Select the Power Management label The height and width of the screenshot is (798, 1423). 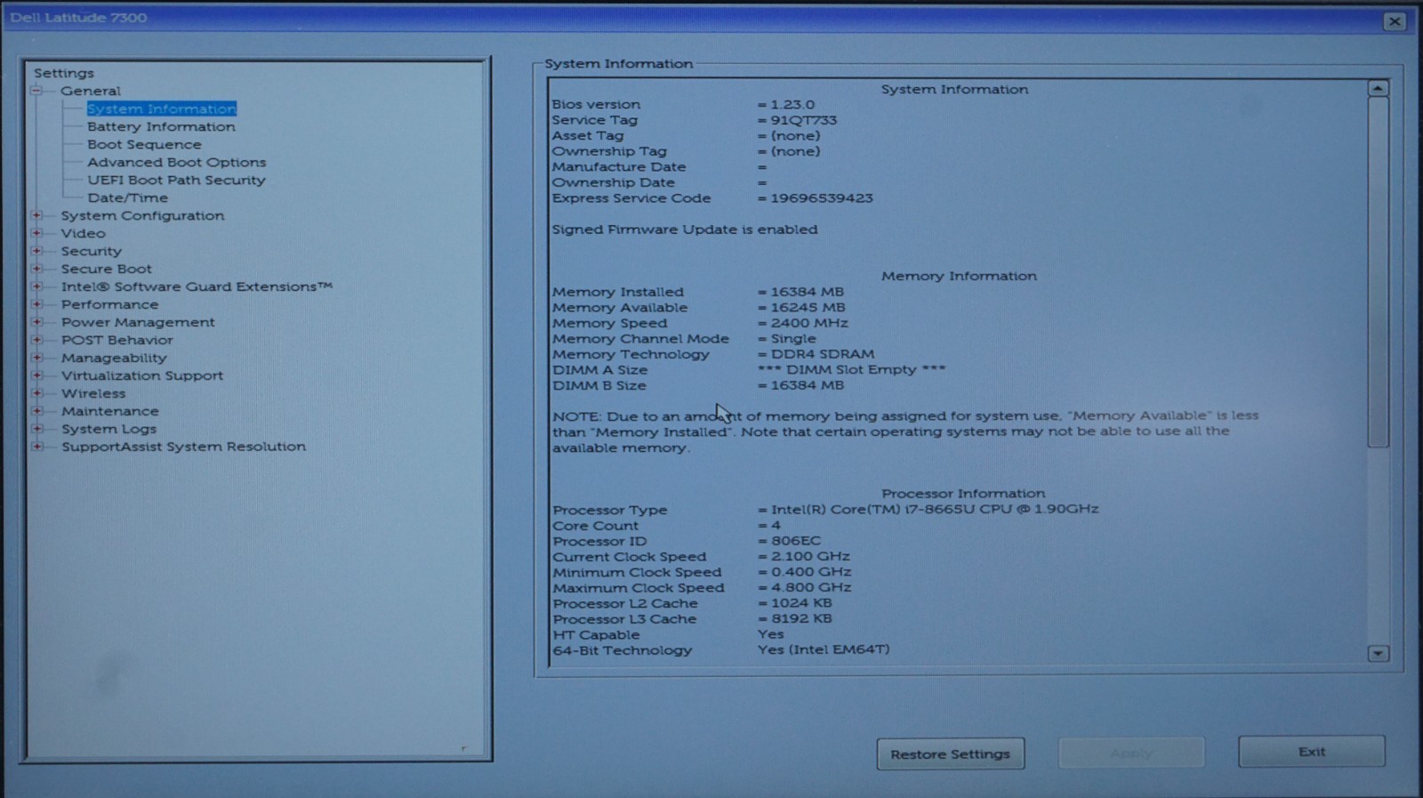click(138, 322)
